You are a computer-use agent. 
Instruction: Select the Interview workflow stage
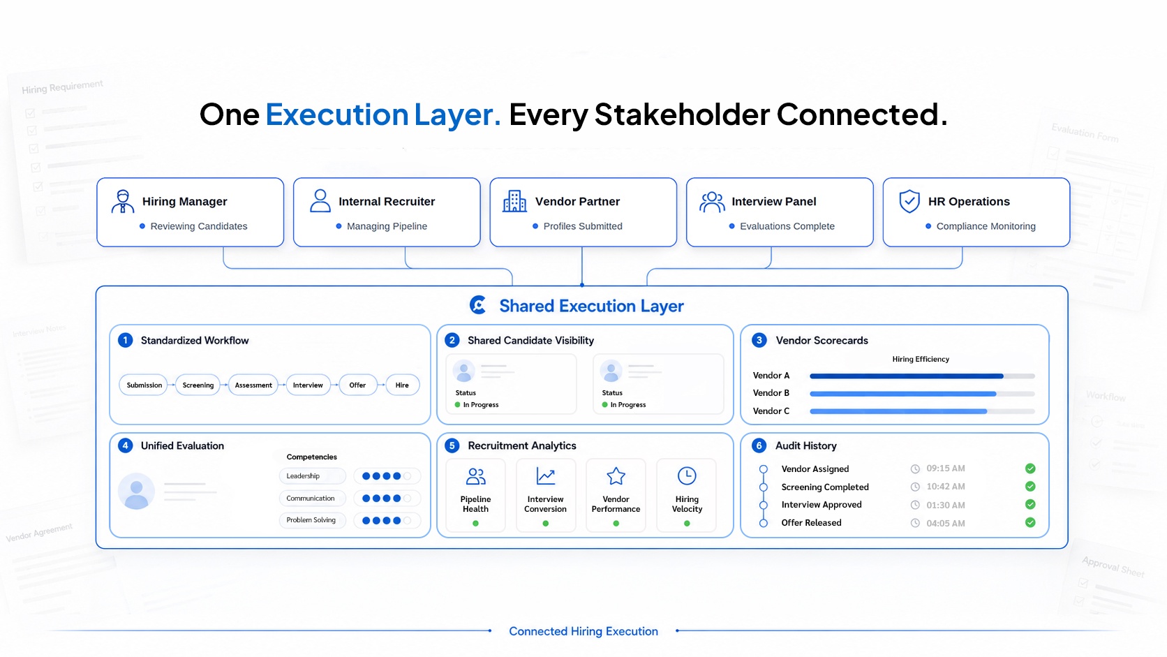point(308,385)
